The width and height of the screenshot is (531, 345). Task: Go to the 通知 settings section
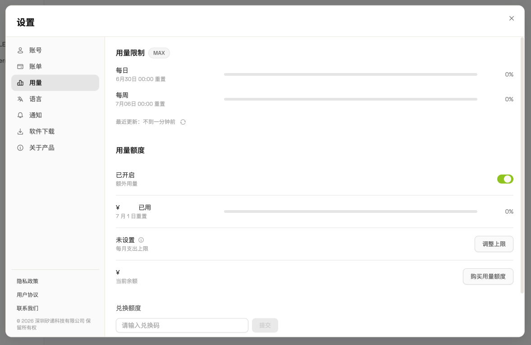click(55, 115)
